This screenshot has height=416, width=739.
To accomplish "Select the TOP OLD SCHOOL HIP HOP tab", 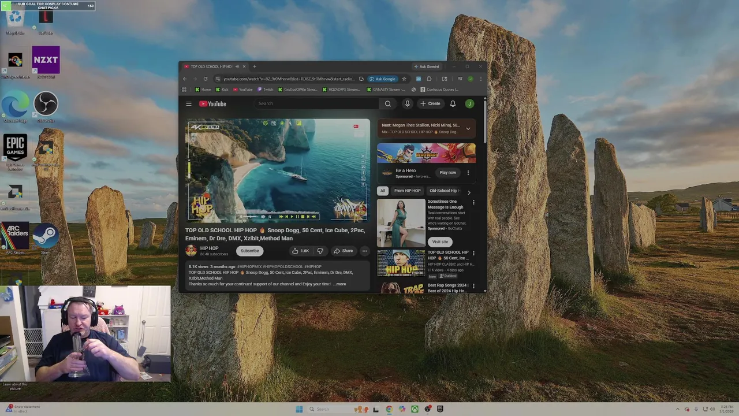I will tap(211, 66).
